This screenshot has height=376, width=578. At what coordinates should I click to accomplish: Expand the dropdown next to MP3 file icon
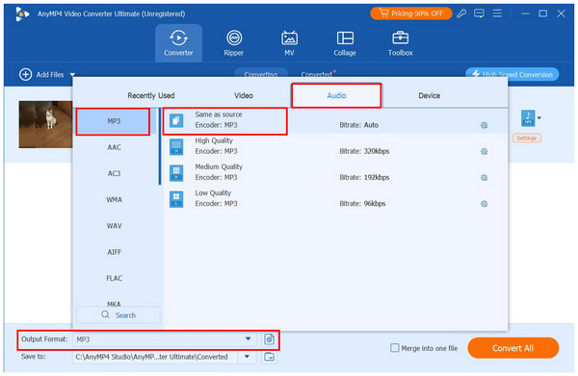click(x=539, y=118)
